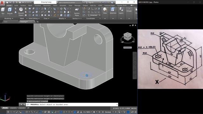Click the Help question mark icon
The image size is (203, 114).
click(x=112, y=2)
